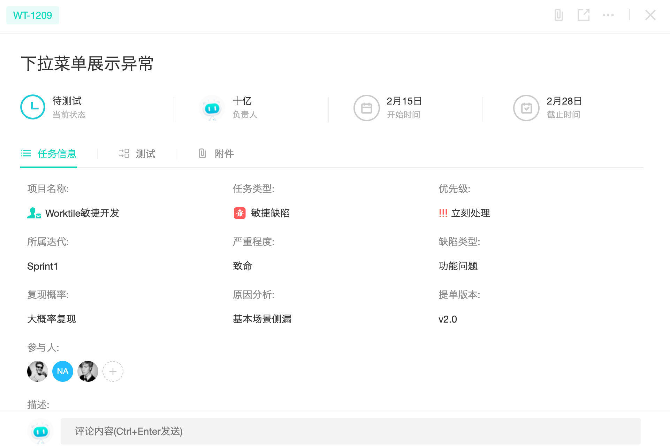The width and height of the screenshot is (670, 448).
Task: Open task in new window icon
Action: [583, 15]
